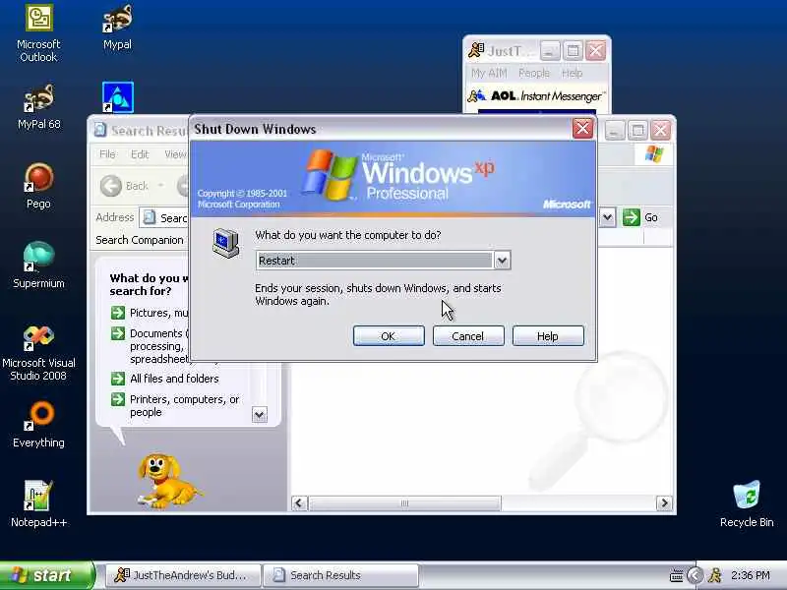Minimize the AIM Buddy List window

tap(550, 51)
